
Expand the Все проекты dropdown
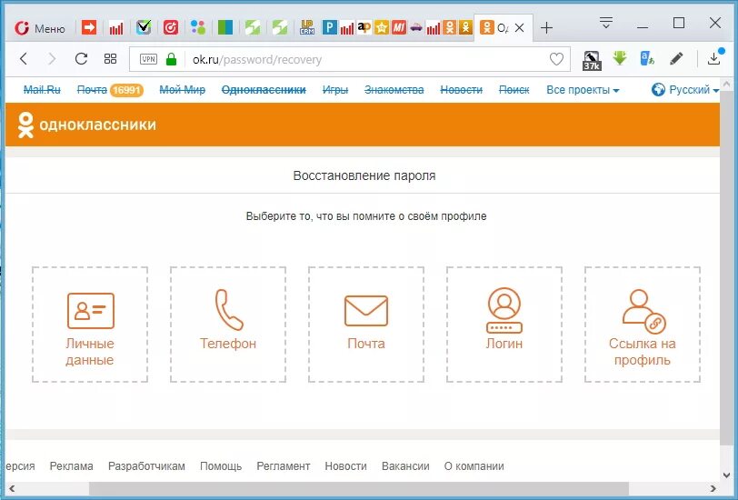pyautogui.click(x=583, y=90)
